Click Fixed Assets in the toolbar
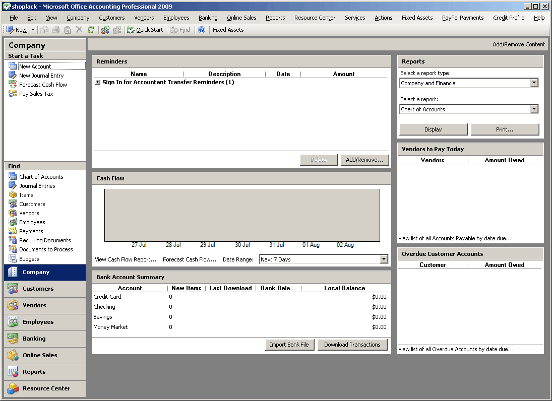This screenshot has width=552, height=401. 228,30
